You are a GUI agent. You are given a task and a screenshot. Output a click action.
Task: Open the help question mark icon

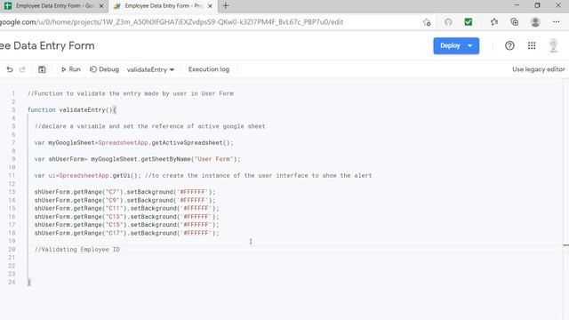509,45
